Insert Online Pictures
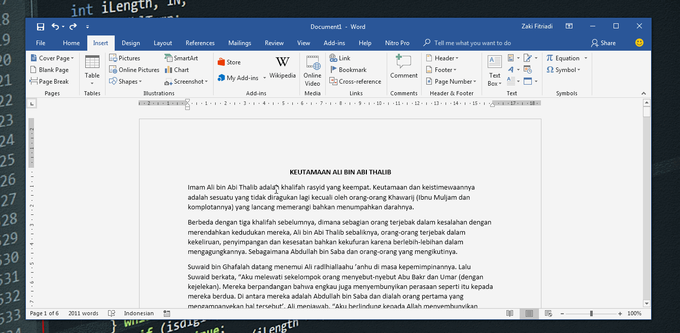Image resolution: width=680 pixels, height=333 pixels. (x=134, y=70)
